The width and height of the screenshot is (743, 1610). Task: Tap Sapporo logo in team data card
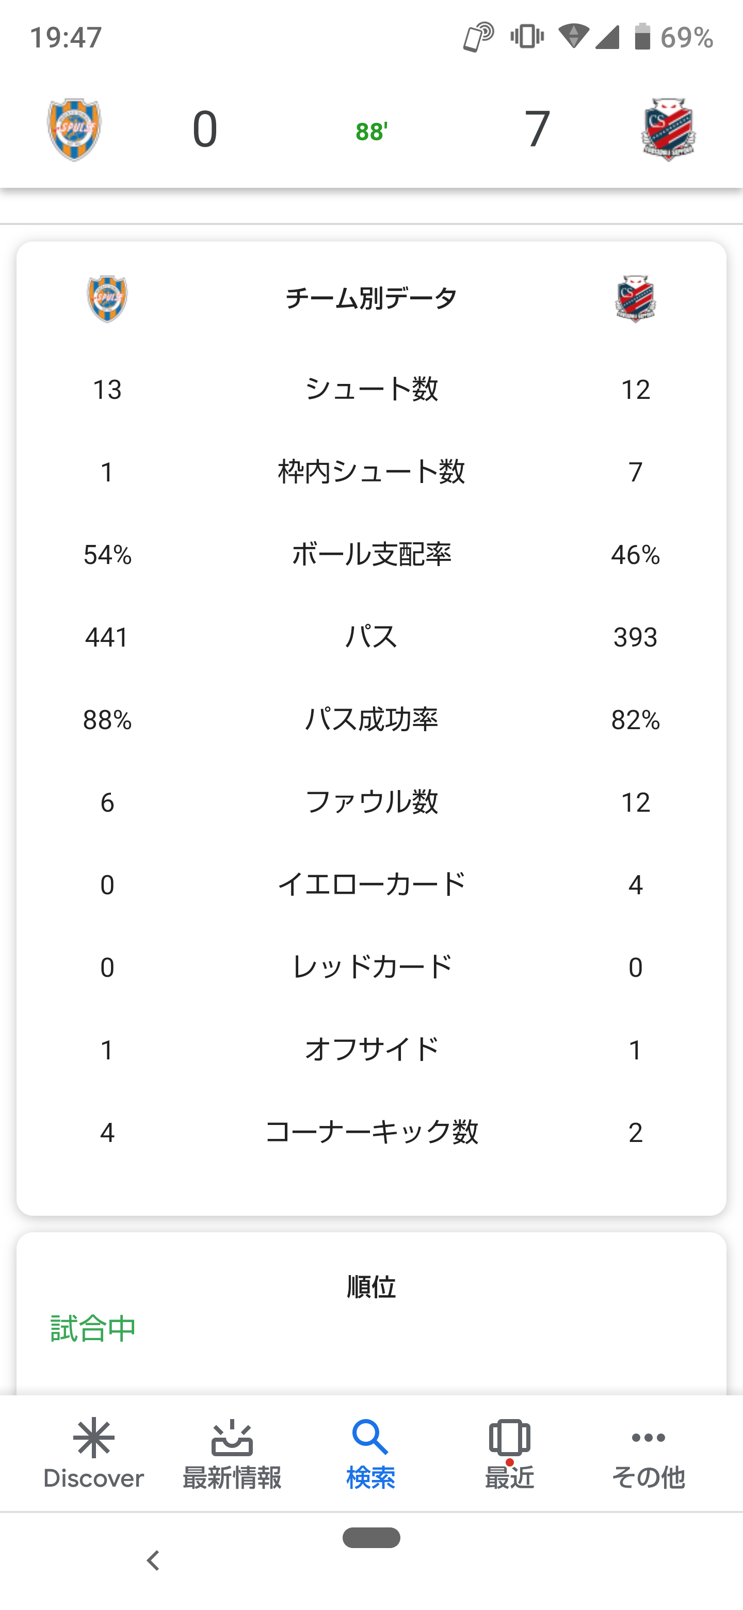[635, 298]
